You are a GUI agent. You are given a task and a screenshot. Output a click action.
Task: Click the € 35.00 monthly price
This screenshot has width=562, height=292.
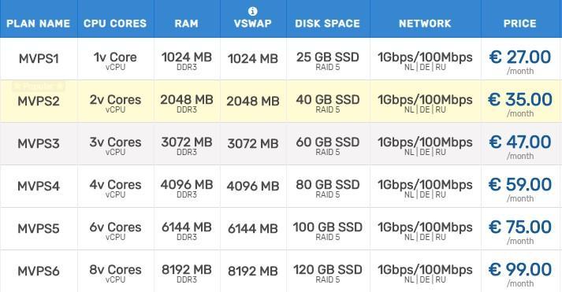click(x=520, y=100)
